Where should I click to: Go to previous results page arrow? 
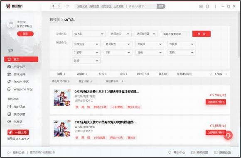tap(211, 74)
